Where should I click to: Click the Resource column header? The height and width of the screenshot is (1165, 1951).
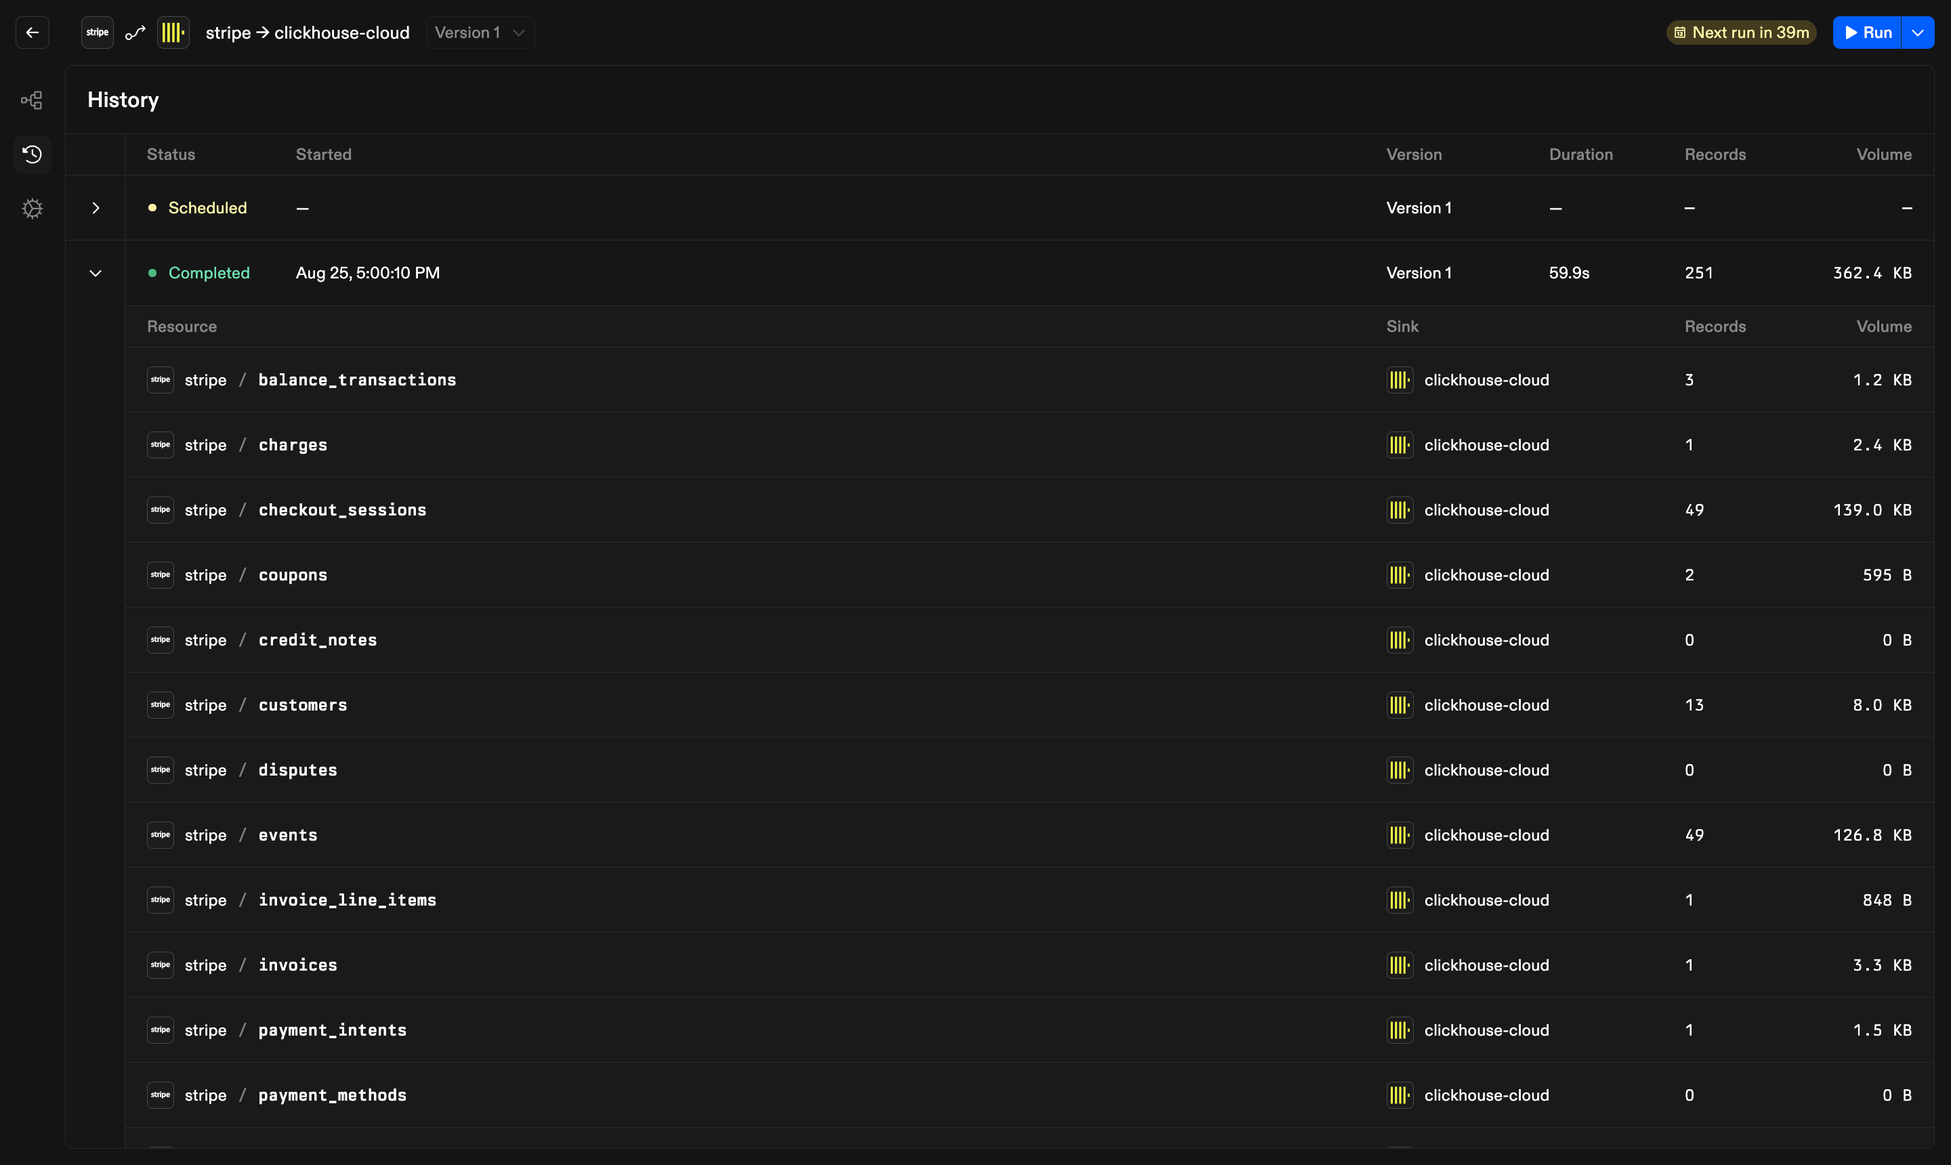click(x=182, y=326)
